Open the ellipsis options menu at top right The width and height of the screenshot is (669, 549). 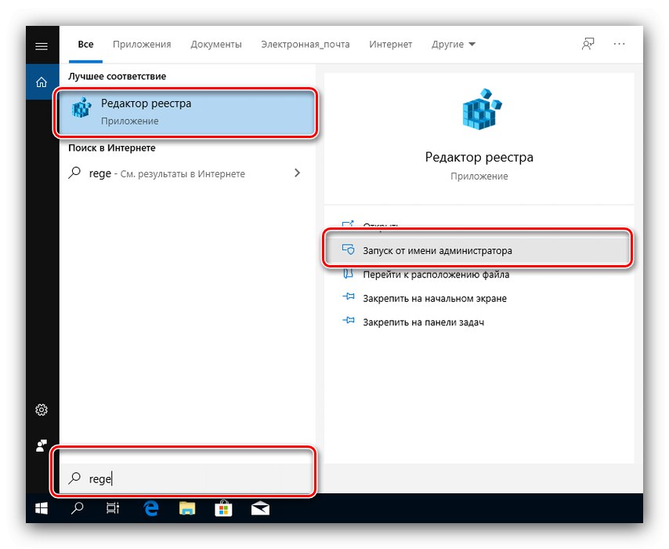[x=620, y=45]
